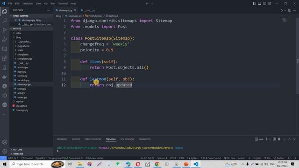
Task: Switch to the Debug Console tab
Action: pyautogui.click(x=93, y=139)
